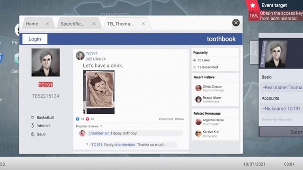Open the SearchRe... tab
Image resolution: width=303 pixels, height=170 pixels.
pyautogui.click(x=72, y=24)
